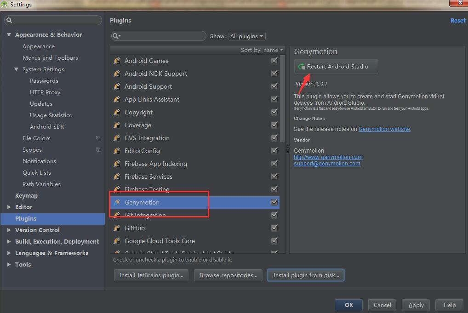Open Menus and Toolbars settings
The image size is (468, 313).
pos(50,58)
